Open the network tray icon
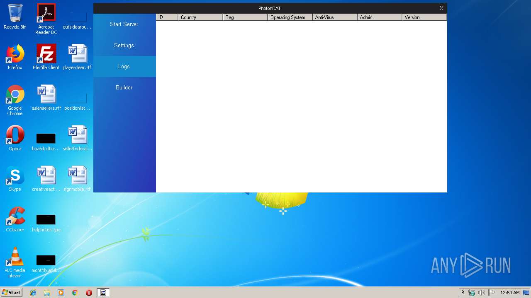531x298 pixels. click(x=472, y=293)
